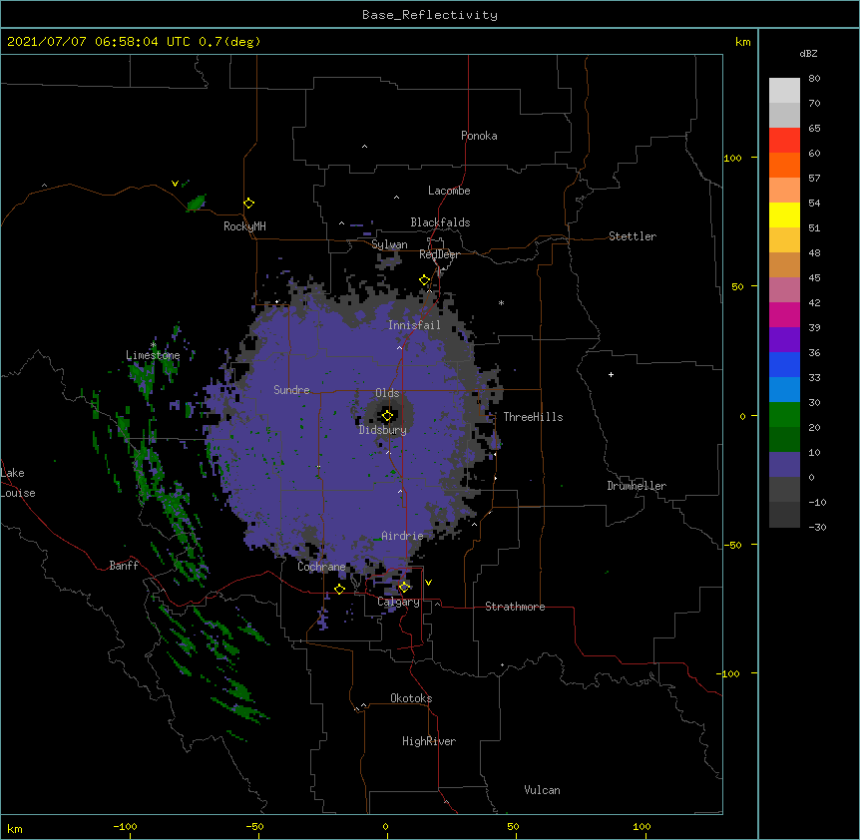
Task: Select the radar site diamond between Olds and Didsbury
Action: (387, 416)
